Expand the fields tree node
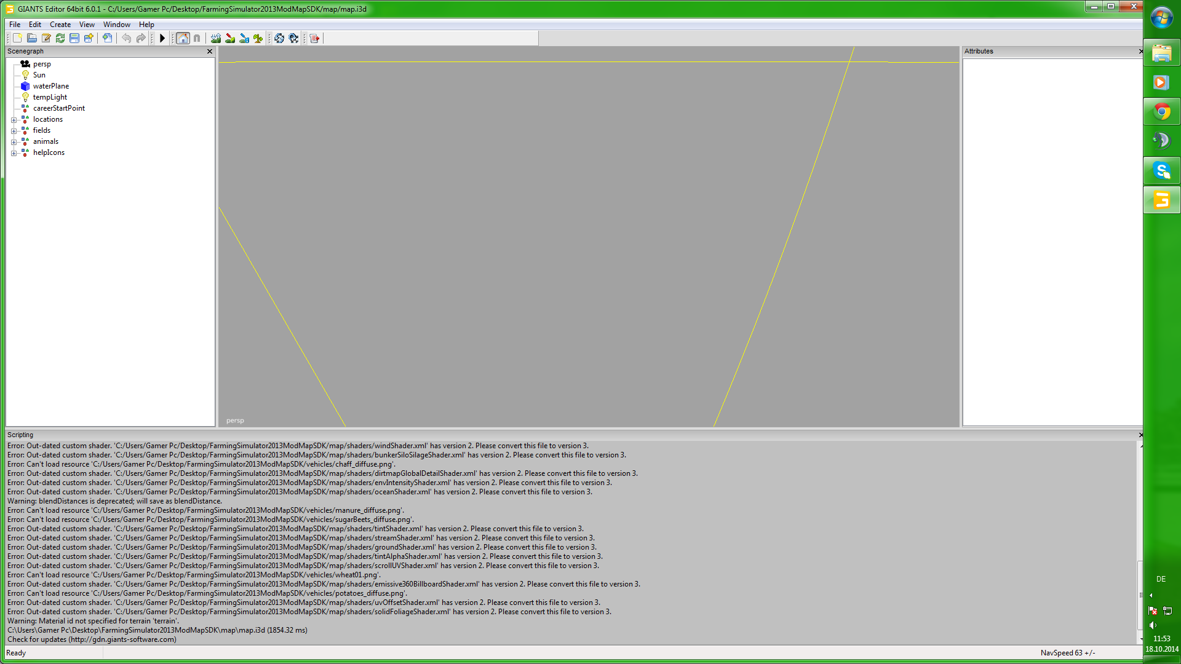 [14, 131]
